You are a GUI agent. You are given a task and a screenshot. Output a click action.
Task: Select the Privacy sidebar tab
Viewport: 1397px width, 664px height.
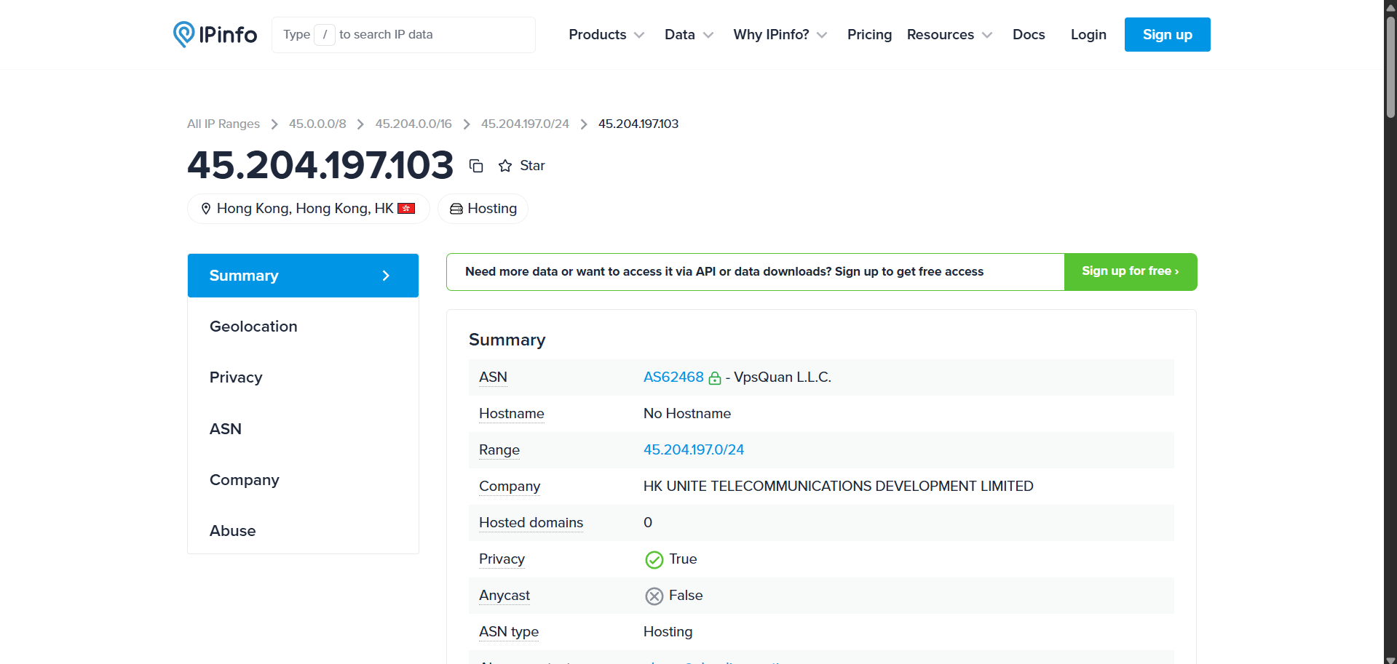[303, 377]
